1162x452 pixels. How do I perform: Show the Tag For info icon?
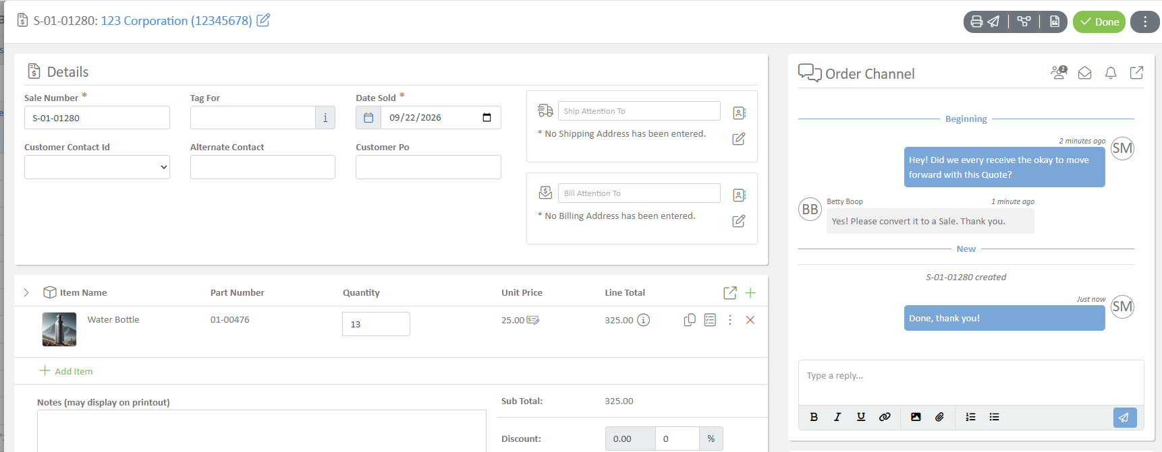325,117
